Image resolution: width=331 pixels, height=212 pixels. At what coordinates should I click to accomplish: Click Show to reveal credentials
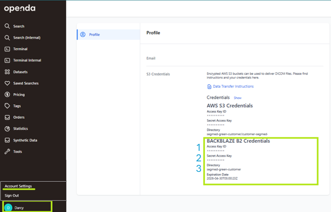238,98
